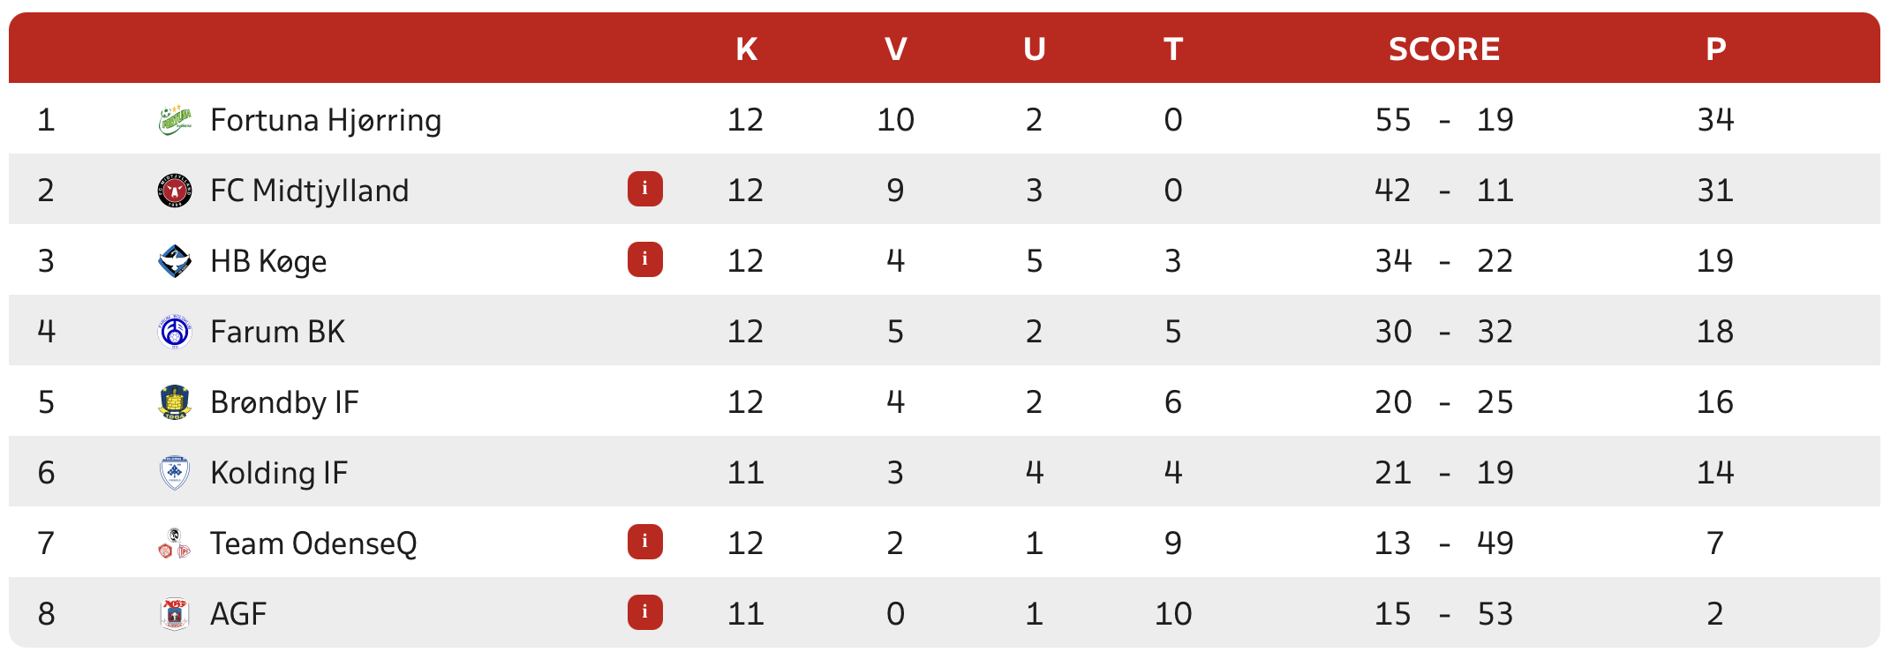
Task: Click the Kolding IF club logo
Action: [175, 472]
